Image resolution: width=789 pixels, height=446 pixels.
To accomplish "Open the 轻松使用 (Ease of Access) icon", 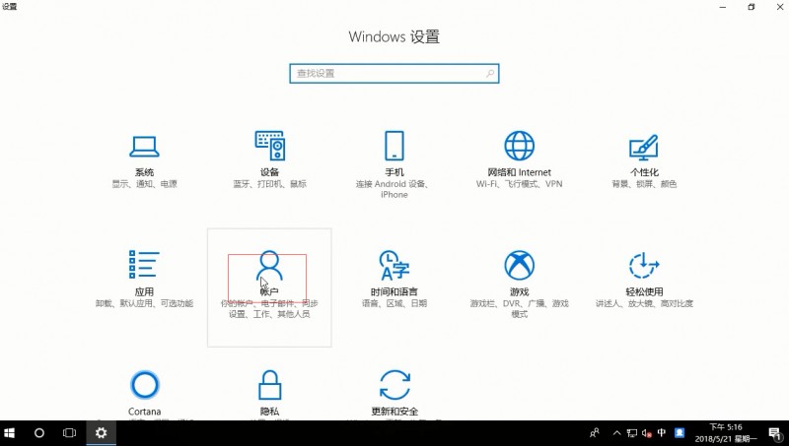I will pos(644,265).
